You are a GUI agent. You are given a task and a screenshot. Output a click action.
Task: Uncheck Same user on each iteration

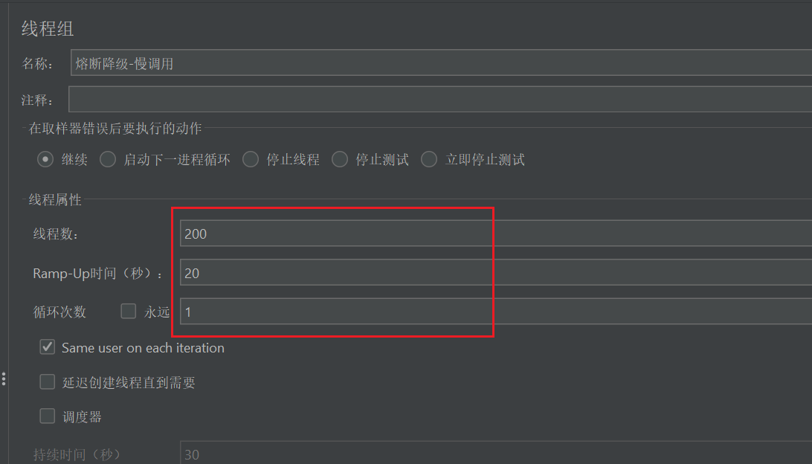pos(48,347)
